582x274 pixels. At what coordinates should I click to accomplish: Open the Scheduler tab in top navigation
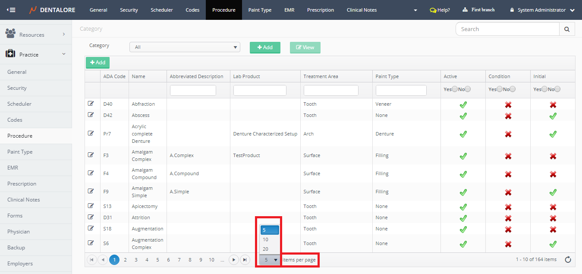pos(161,10)
